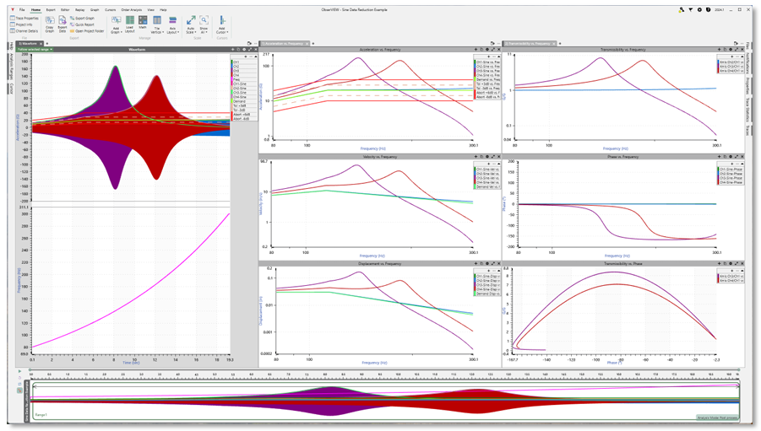Open the File menu
Viewport: 761px width, 431px height.
(x=22, y=9)
